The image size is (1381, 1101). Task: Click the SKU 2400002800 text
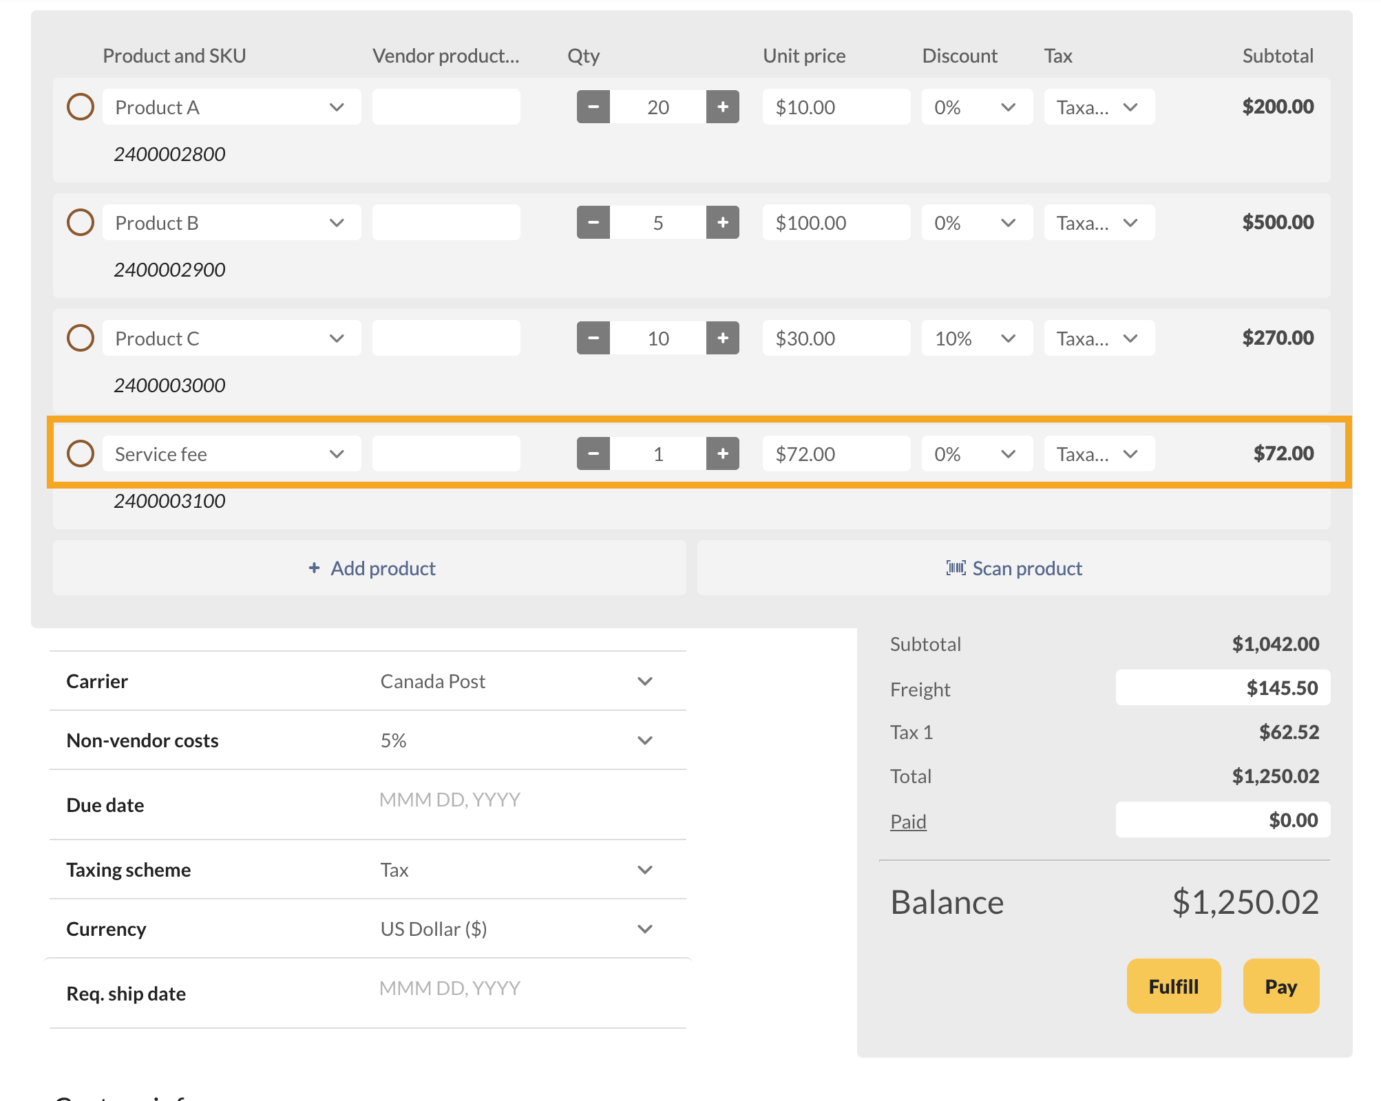coord(169,154)
